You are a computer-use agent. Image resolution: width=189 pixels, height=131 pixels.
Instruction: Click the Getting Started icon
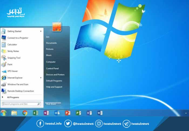(4, 31)
